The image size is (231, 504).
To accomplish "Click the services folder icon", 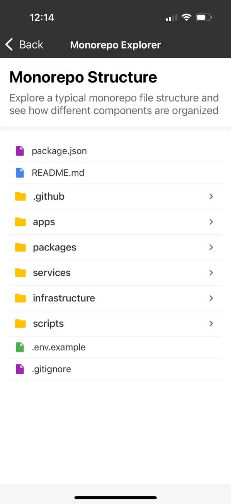I will [x=20, y=273].
